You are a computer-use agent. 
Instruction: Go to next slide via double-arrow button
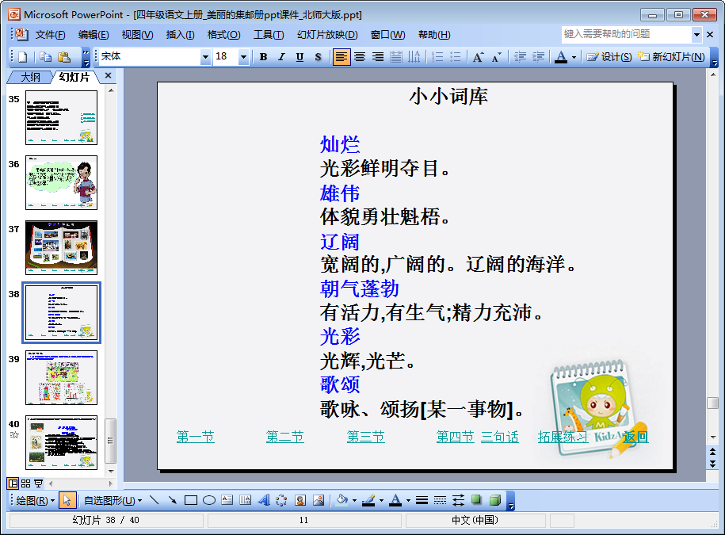(712, 464)
